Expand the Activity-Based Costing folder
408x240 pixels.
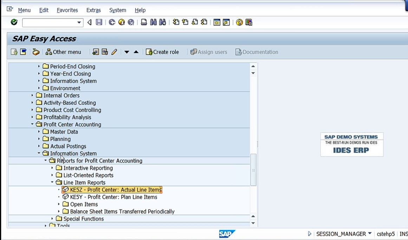[32, 103]
